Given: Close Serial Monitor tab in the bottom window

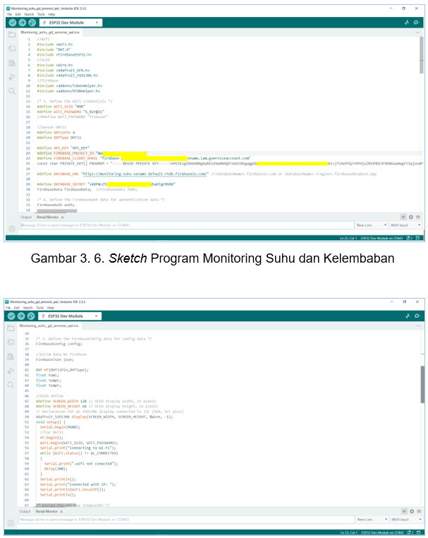Looking at the screenshot, I should (x=61, y=512).
